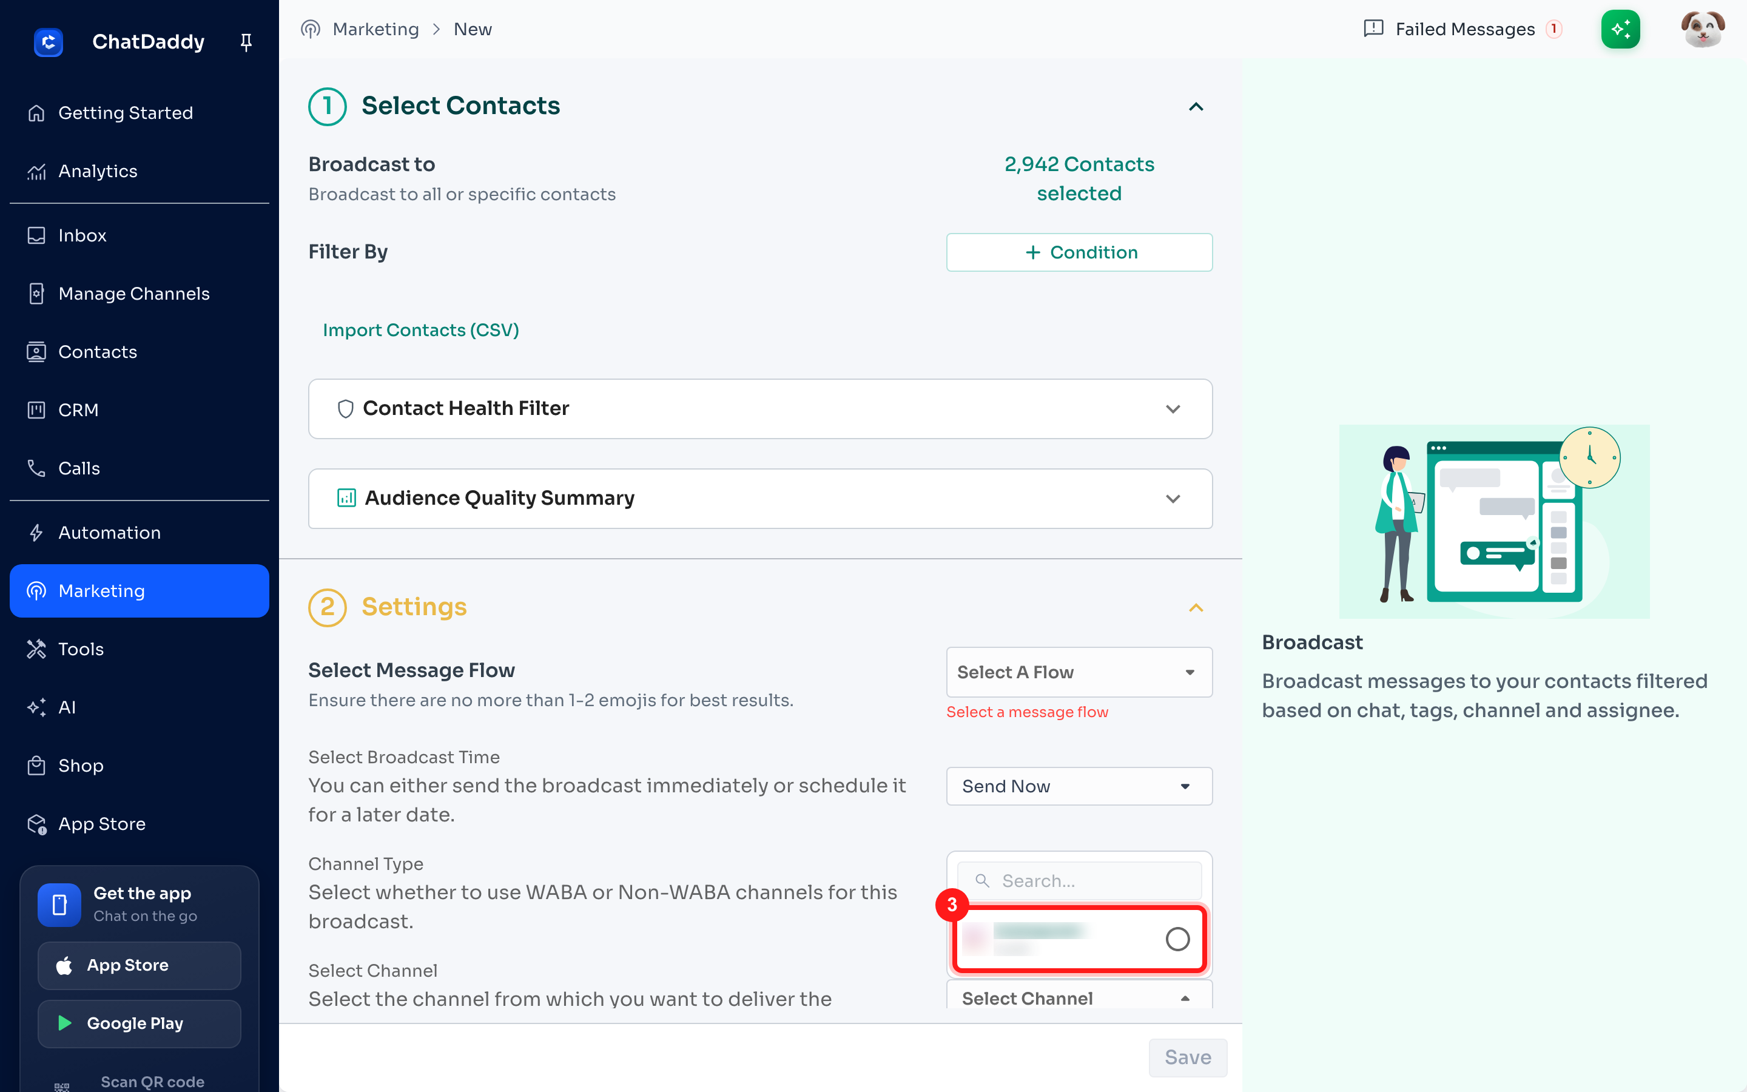Expand the Contact Health Filter panel

point(1173,409)
